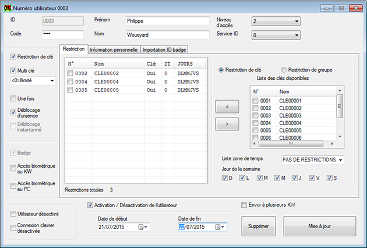Image resolution: width=367 pixels, height=248 pixels.
Task: Check row 0005 CLE00005 in restriction list
Action: (x=70, y=90)
